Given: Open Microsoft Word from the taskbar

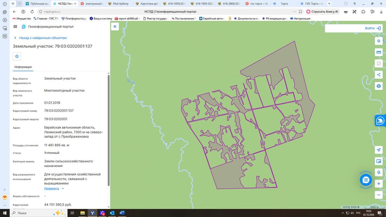Looking at the screenshot, I should (122, 213).
